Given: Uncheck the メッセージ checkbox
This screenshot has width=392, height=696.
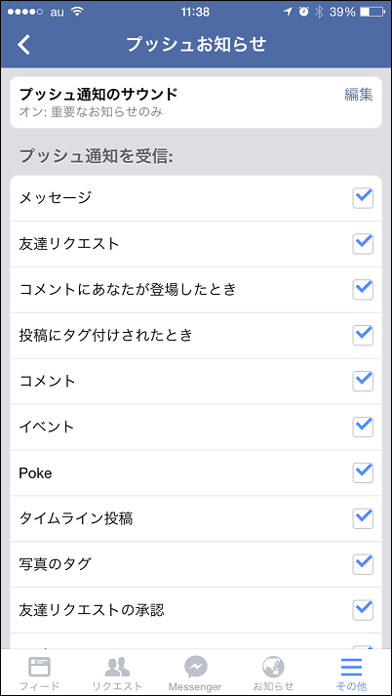Looking at the screenshot, I should pyautogui.click(x=363, y=198).
